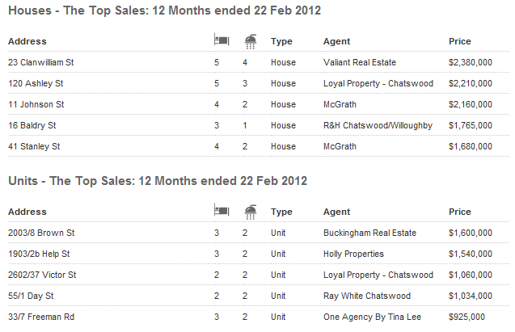Click the shower icon in Units table
The image size is (515, 332).
pos(251,212)
